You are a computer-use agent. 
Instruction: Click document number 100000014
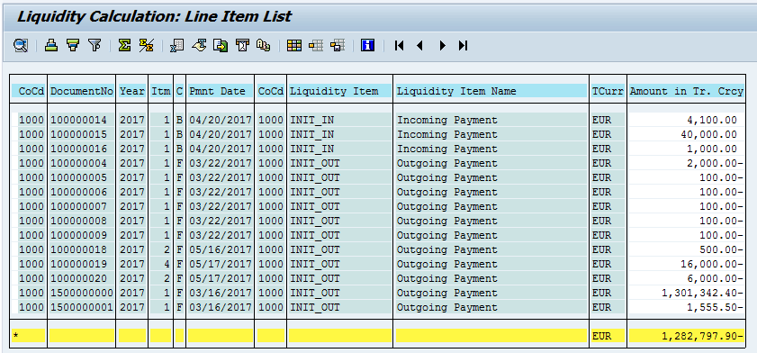tap(78, 120)
